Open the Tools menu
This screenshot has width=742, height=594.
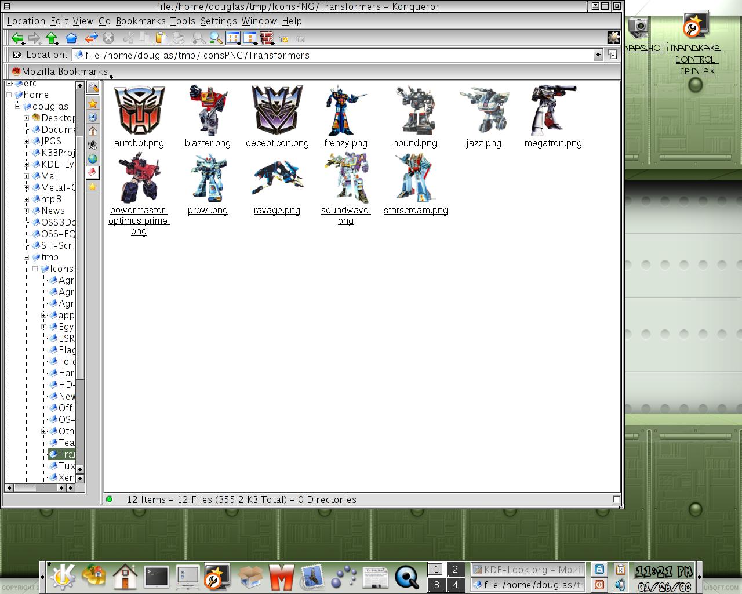(x=183, y=21)
